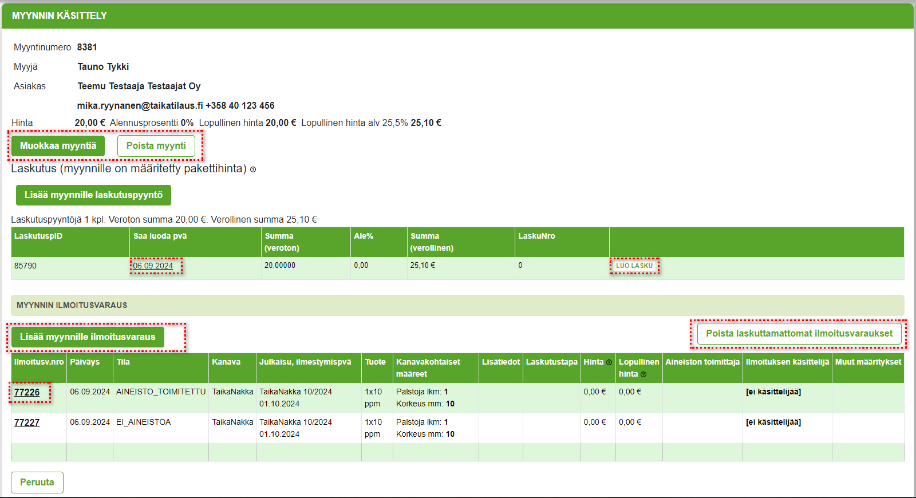Click the Poista myynti button
Viewport: 916px width, 498px height.
pyautogui.click(x=156, y=146)
